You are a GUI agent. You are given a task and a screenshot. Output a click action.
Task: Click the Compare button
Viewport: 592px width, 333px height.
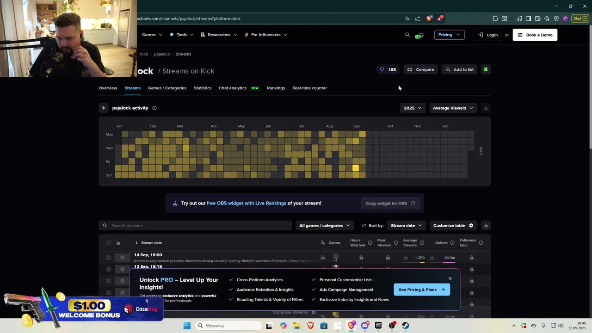point(420,69)
